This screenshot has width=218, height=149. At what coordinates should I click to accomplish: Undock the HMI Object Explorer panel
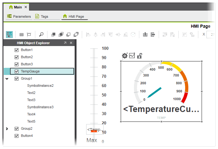(65, 43)
